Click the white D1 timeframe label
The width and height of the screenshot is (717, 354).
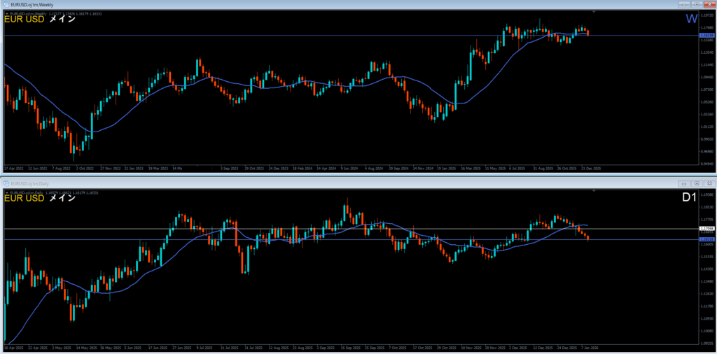689,198
